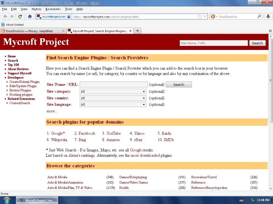
Task: Click the Mycroft Project site title
Action: [x=36, y=42]
